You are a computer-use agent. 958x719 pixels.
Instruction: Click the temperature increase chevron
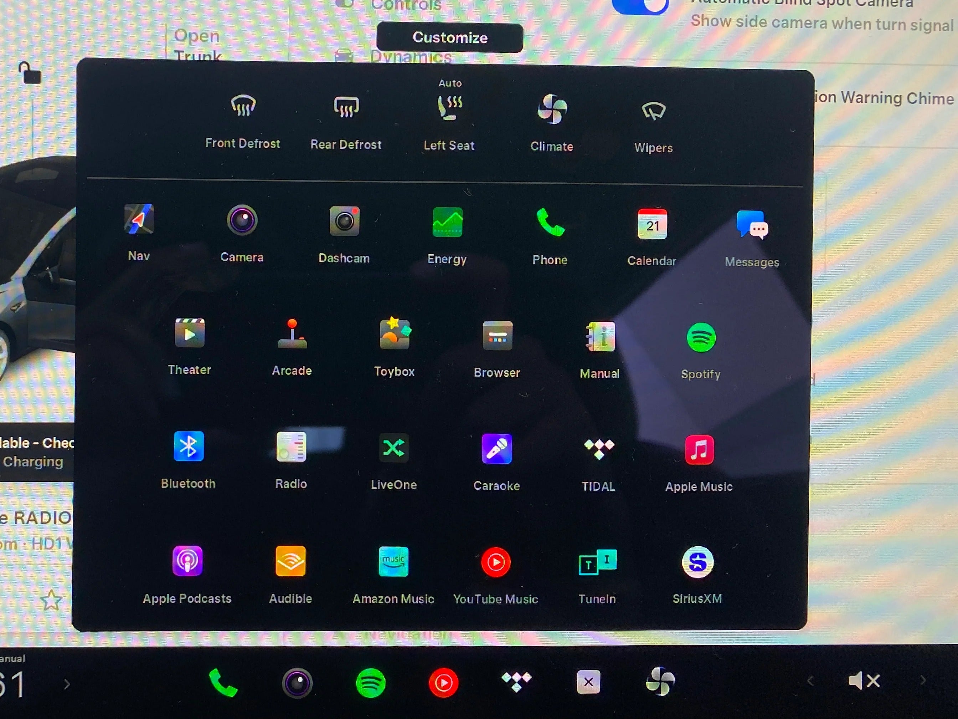coord(67,684)
